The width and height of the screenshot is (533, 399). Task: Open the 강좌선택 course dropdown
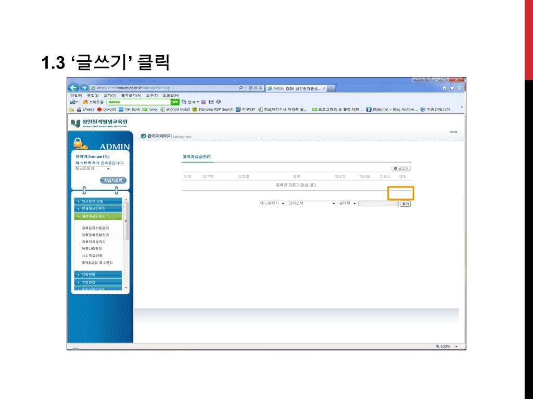click(312, 203)
